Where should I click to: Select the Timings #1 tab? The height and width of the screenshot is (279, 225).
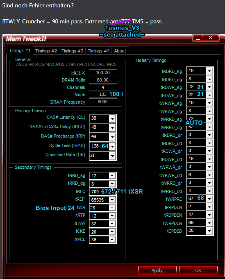coord(20,50)
